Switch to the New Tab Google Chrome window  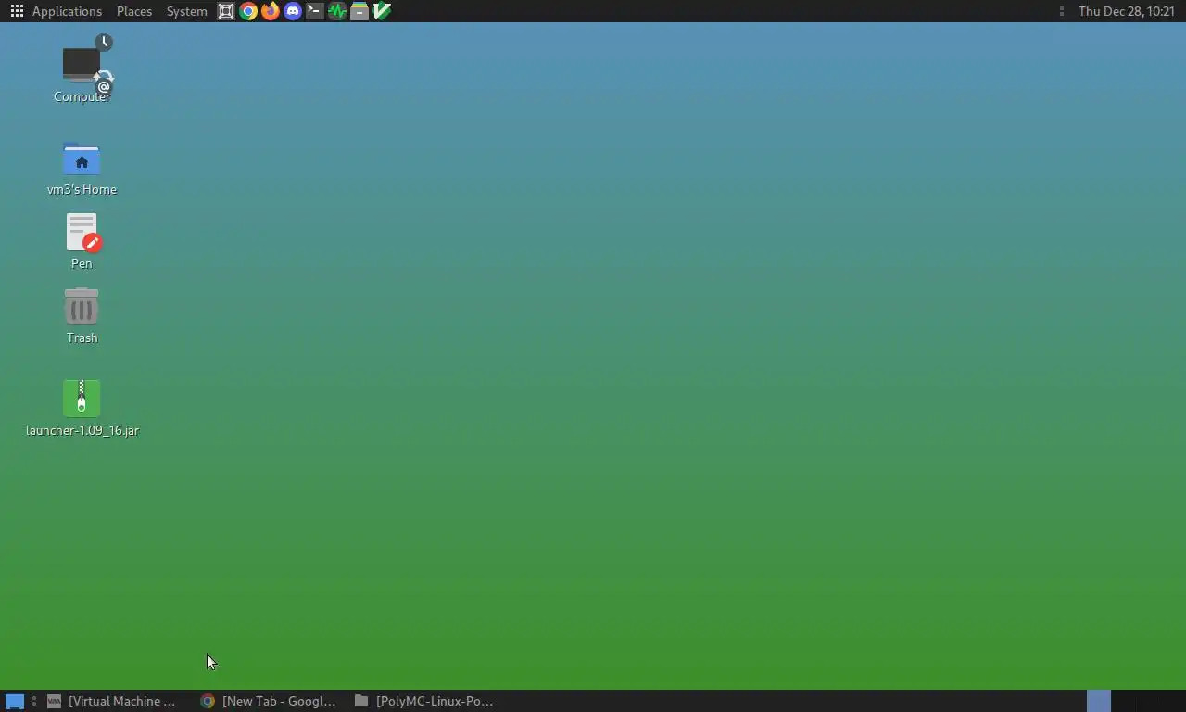[x=269, y=701]
